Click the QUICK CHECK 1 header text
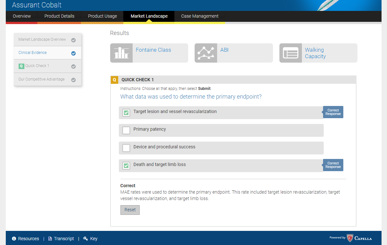 tap(137, 80)
